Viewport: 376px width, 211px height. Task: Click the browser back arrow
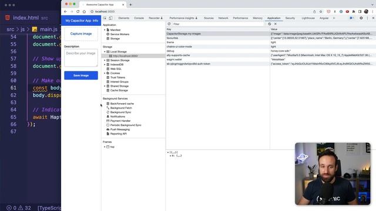click(x=65, y=12)
